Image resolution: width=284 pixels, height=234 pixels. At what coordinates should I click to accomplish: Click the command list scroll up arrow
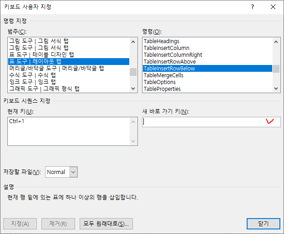coord(276,42)
